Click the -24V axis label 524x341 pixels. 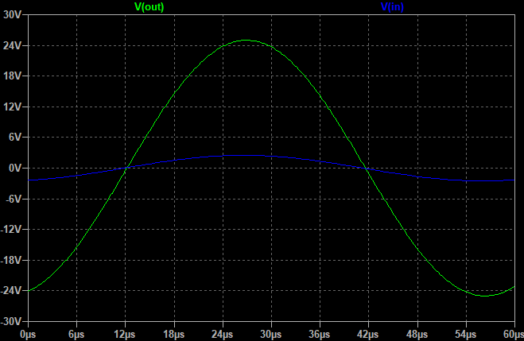coord(11,291)
